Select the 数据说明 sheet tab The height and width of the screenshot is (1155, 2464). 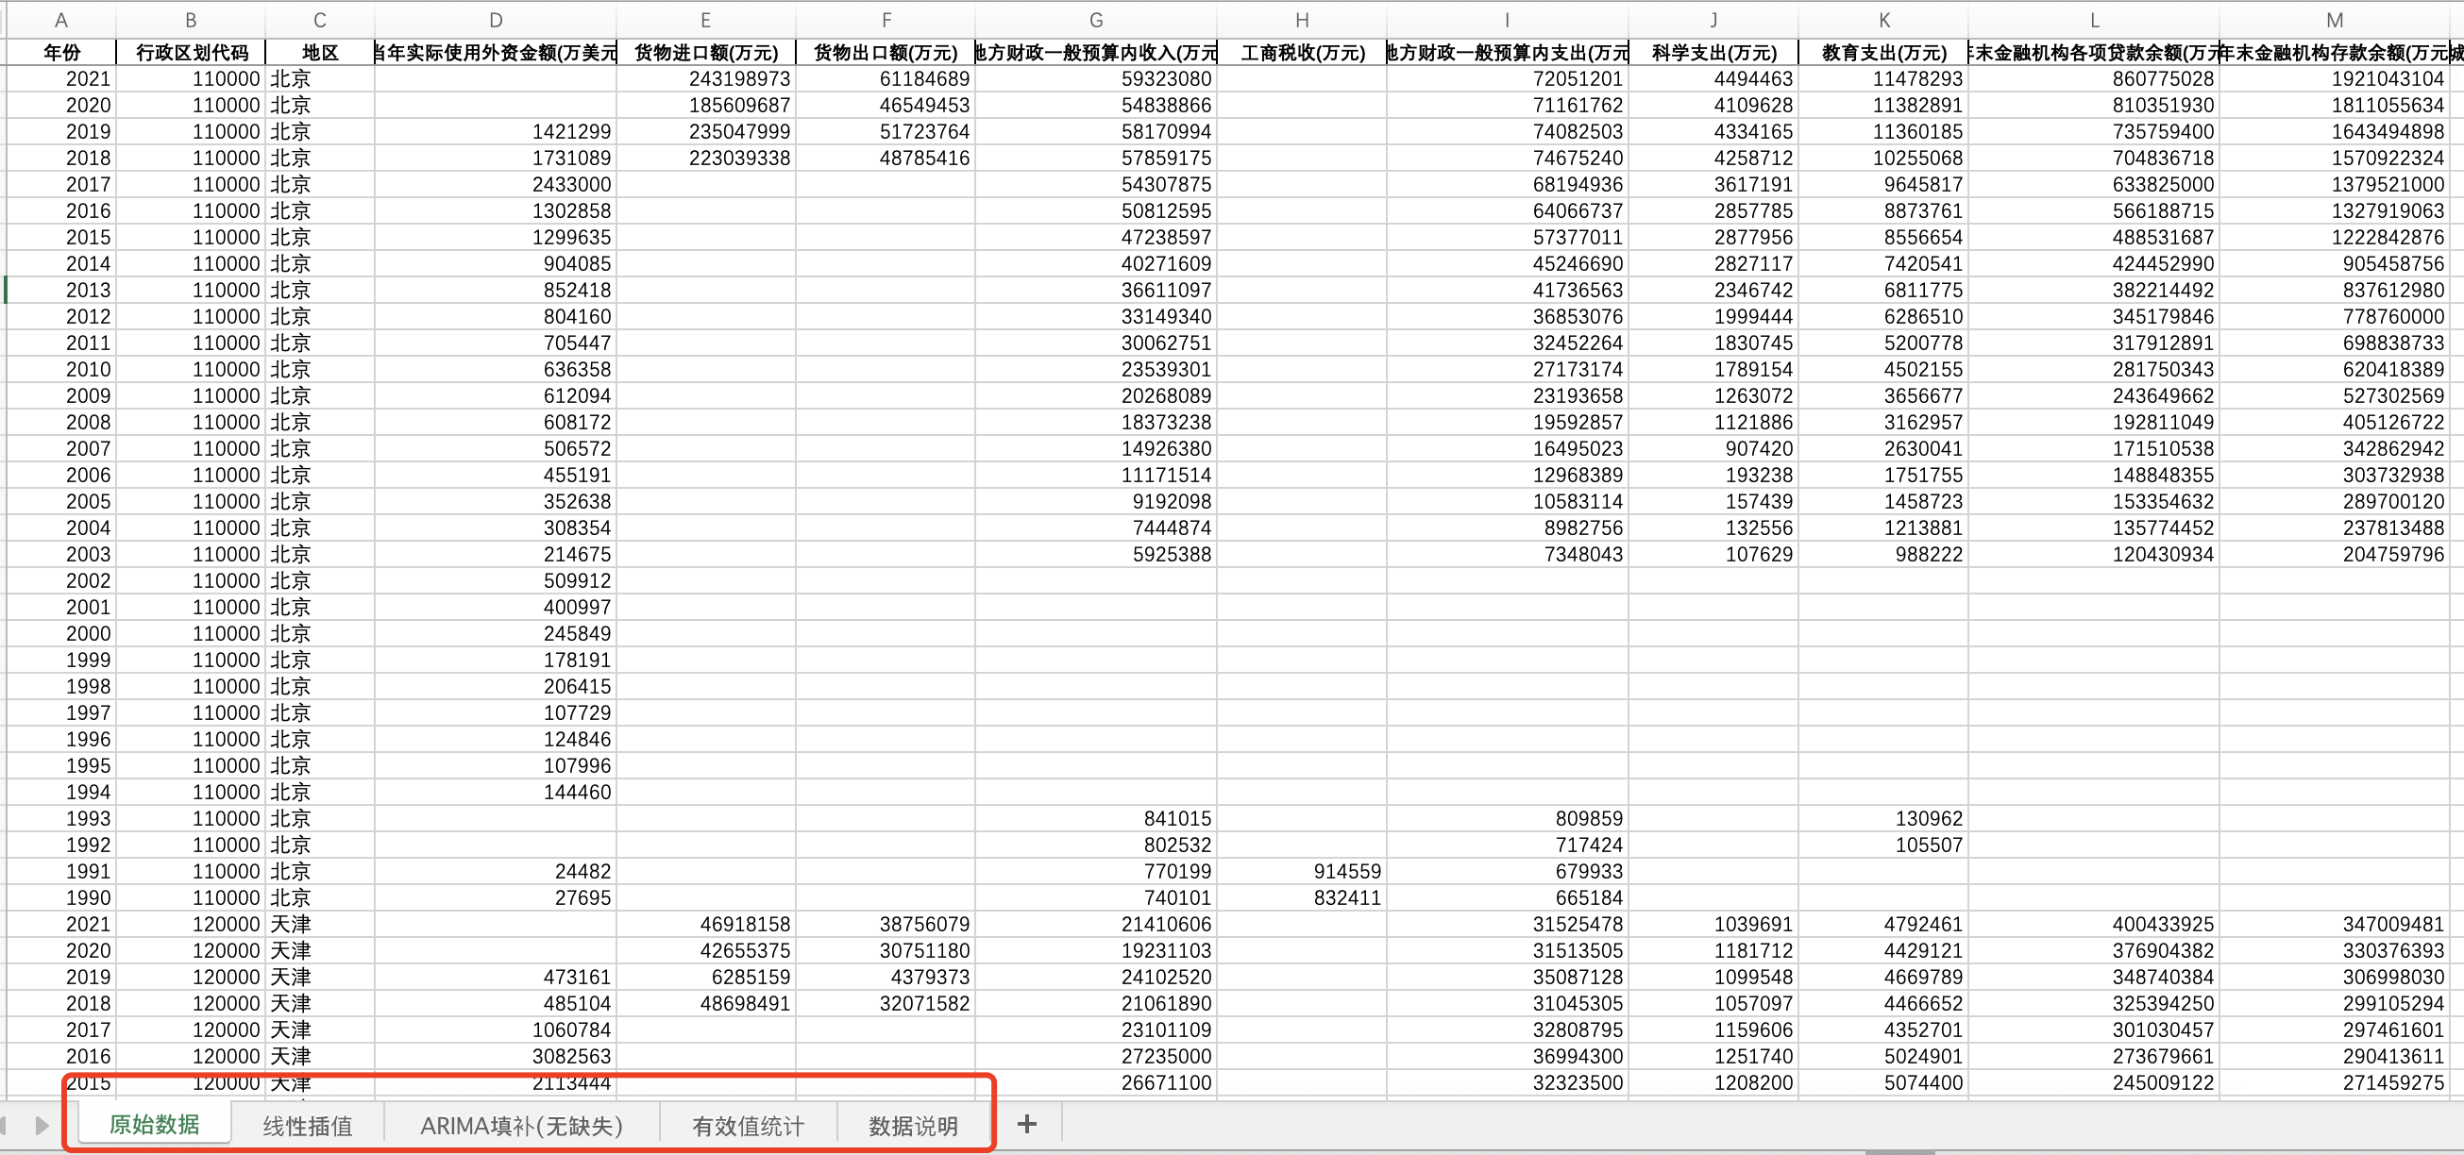913,1126
